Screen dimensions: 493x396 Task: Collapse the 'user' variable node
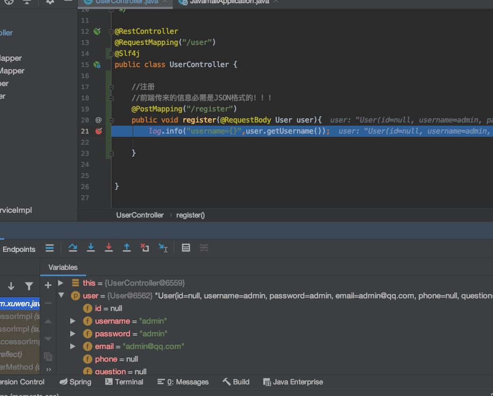tap(61, 296)
